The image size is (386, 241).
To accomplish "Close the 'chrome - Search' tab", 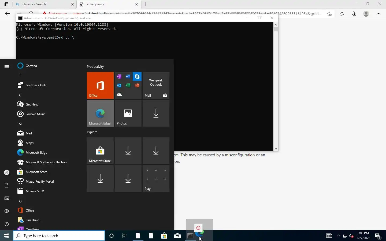I will click(x=72, y=4).
